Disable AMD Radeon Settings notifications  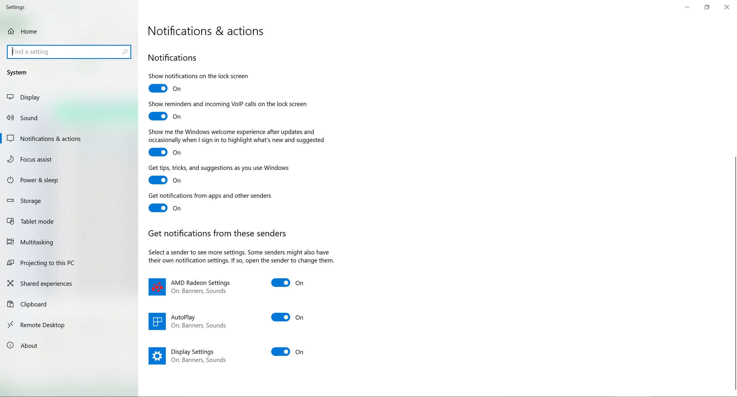coord(281,283)
